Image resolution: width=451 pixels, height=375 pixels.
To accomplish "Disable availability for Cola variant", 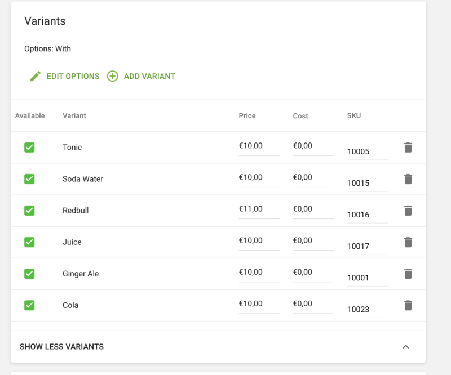I will pos(29,305).
